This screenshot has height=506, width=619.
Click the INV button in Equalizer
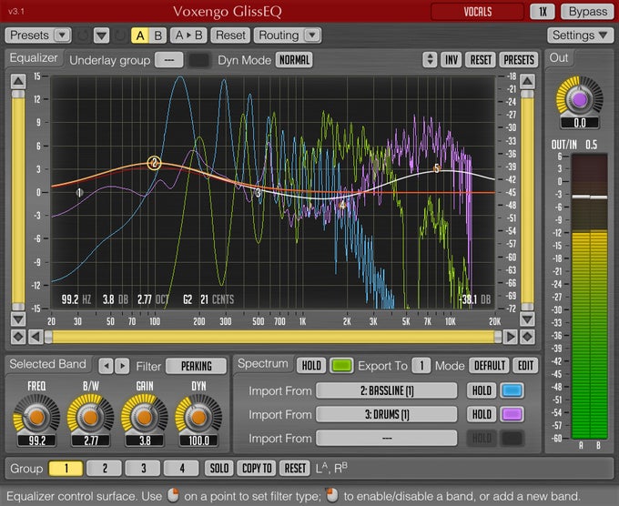451,60
